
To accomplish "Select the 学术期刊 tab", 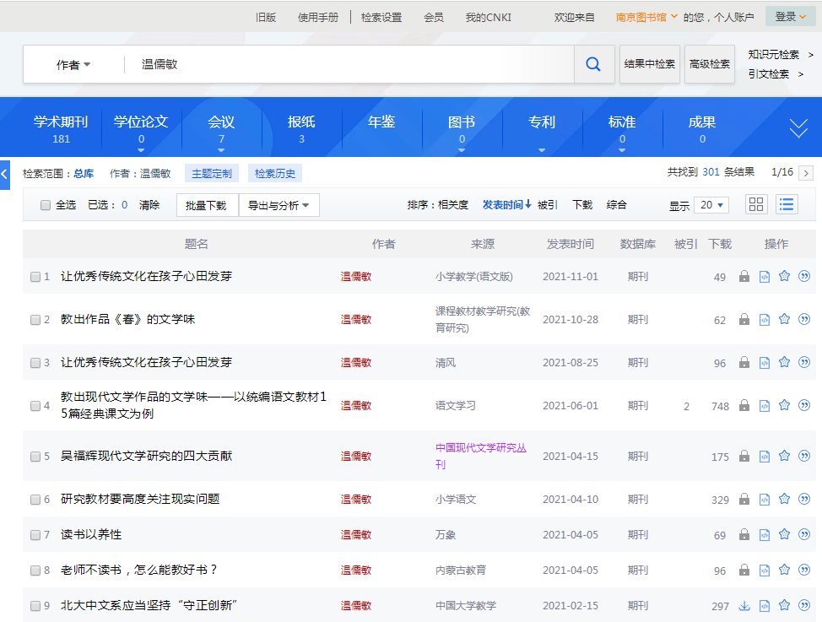I will pyautogui.click(x=61, y=129).
